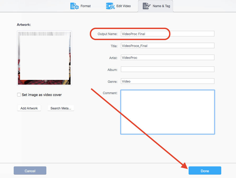Click the Name & Tag pencil icon
This screenshot has height=178, width=236.
pos(146,6)
